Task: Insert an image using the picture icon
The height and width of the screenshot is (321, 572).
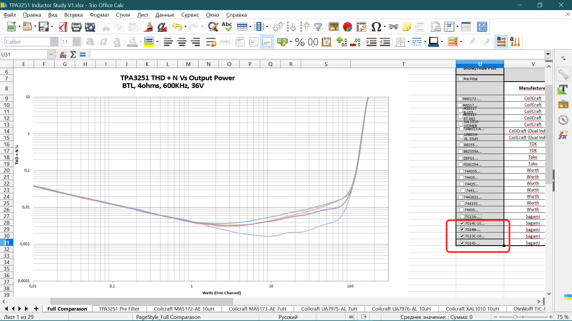Action: (x=334, y=27)
